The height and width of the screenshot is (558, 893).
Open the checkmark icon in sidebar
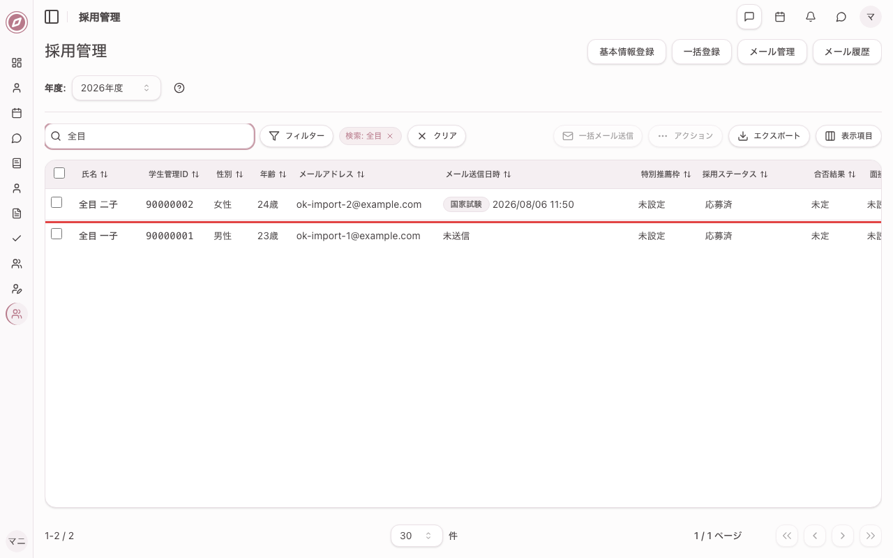pos(17,239)
